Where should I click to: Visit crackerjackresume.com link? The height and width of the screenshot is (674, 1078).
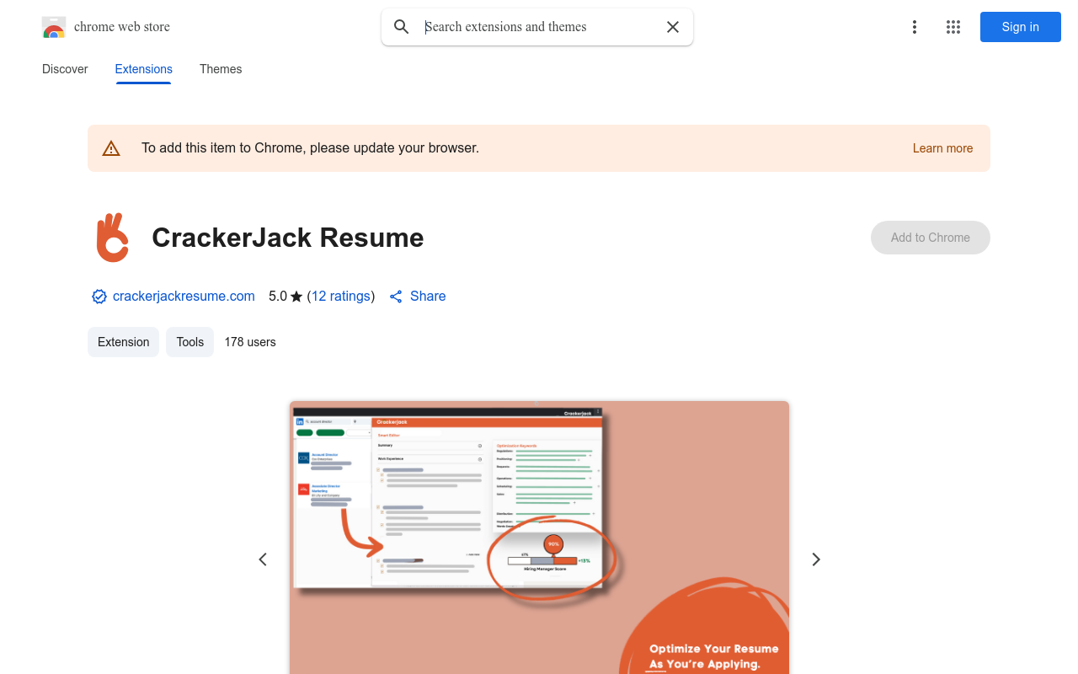(x=184, y=297)
